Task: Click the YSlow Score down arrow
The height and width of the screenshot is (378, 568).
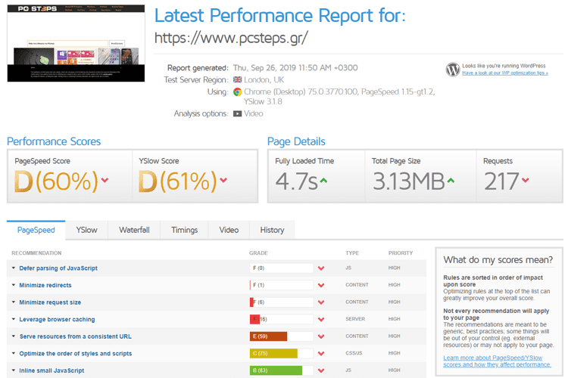Action: [x=223, y=180]
